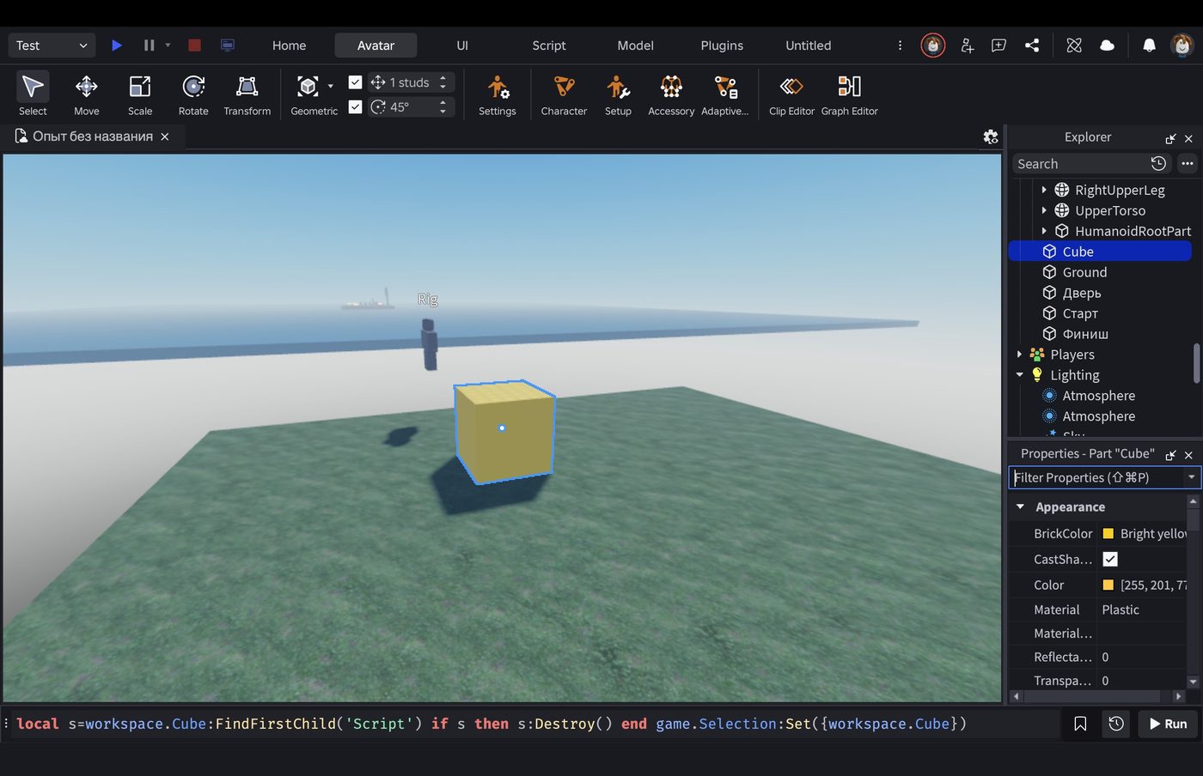Open the Clip Editor
The width and height of the screenshot is (1203, 776).
pyautogui.click(x=791, y=94)
